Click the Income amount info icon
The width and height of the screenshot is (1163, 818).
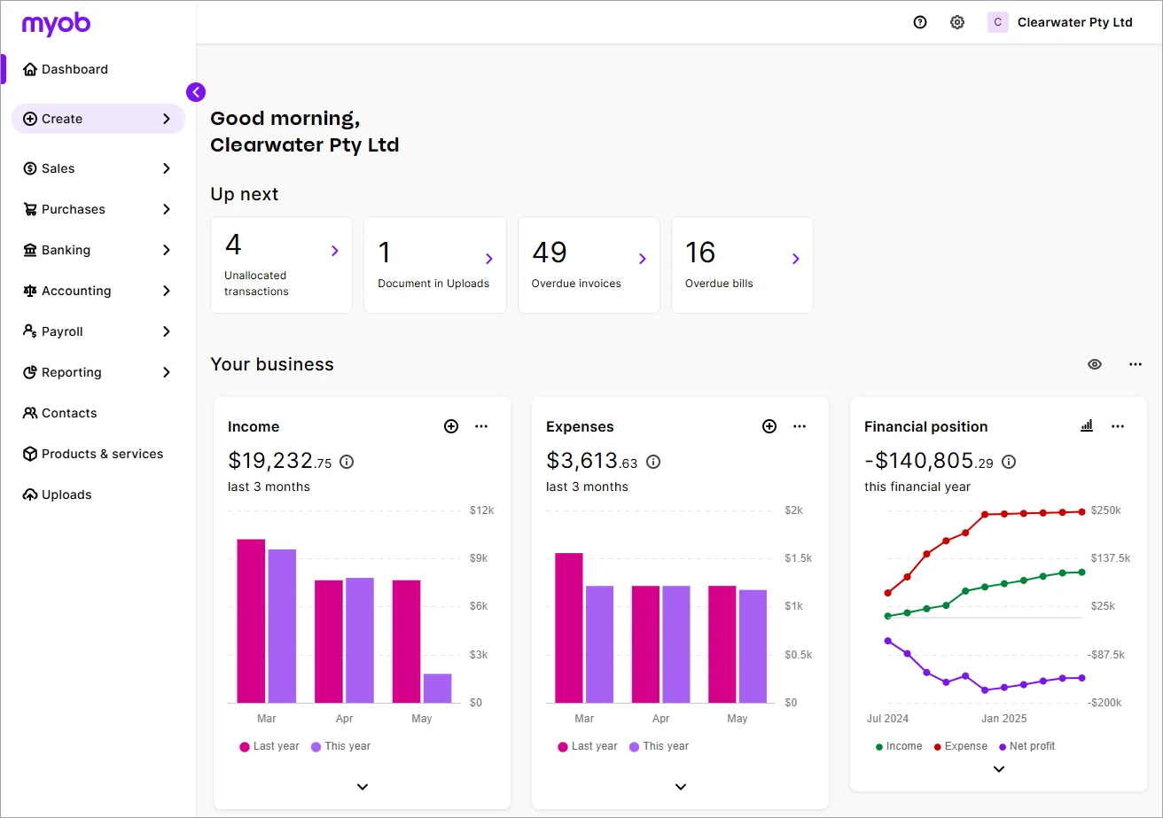[347, 462]
